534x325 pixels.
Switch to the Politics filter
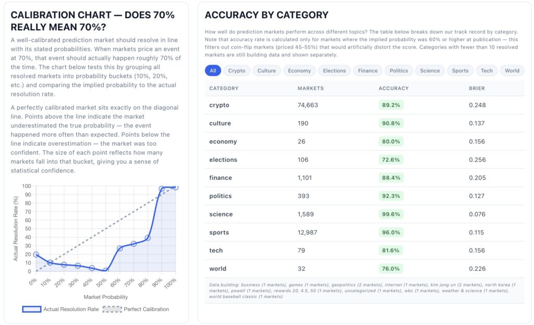tap(399, 71)
